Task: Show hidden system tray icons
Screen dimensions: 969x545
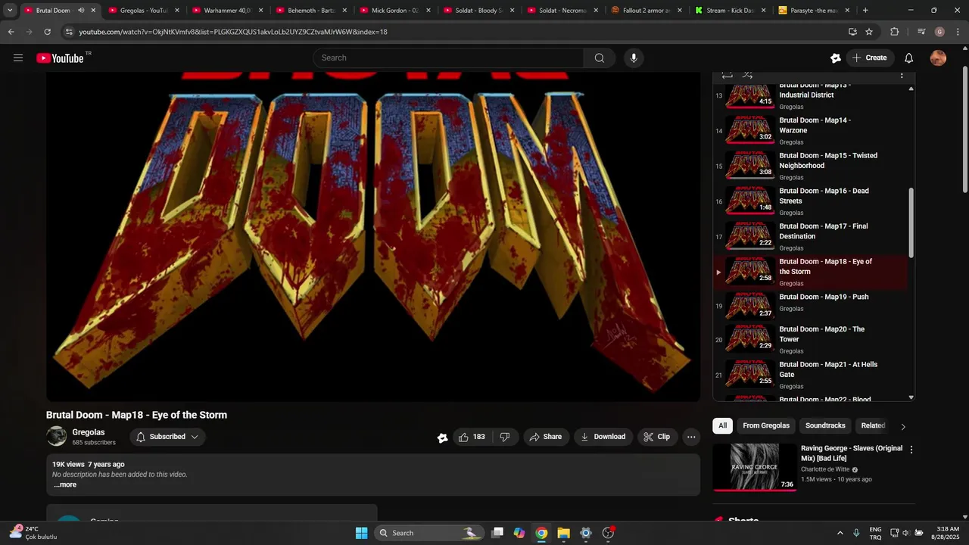Action: pyautogui.click(x=840, y=533)
